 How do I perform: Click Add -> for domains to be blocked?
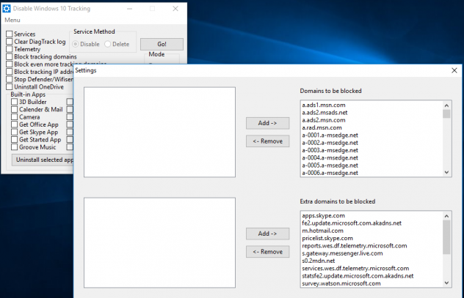tap(267, 123)
